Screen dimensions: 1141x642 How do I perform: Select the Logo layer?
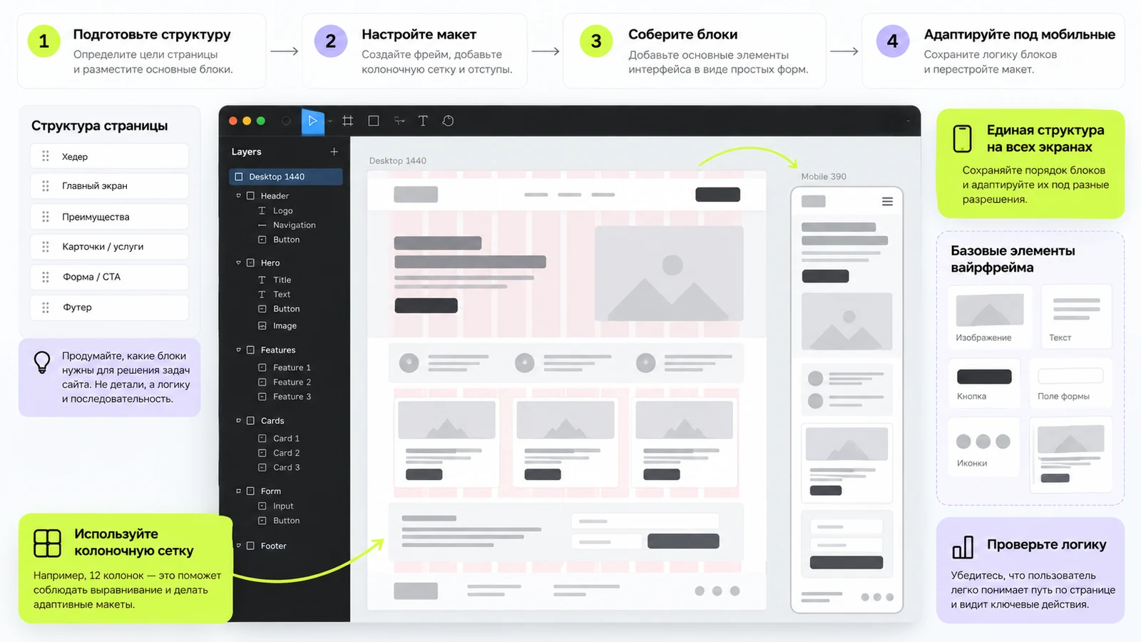click(x=275, y=211)
